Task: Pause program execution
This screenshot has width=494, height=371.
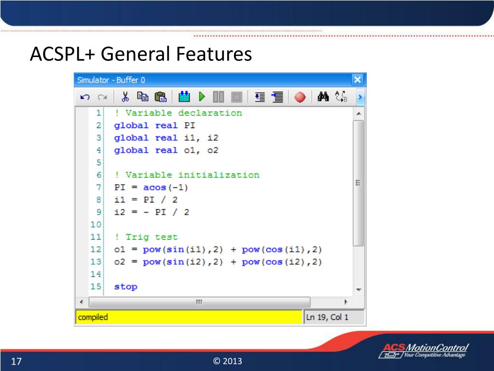Action: tap(219, 97)
